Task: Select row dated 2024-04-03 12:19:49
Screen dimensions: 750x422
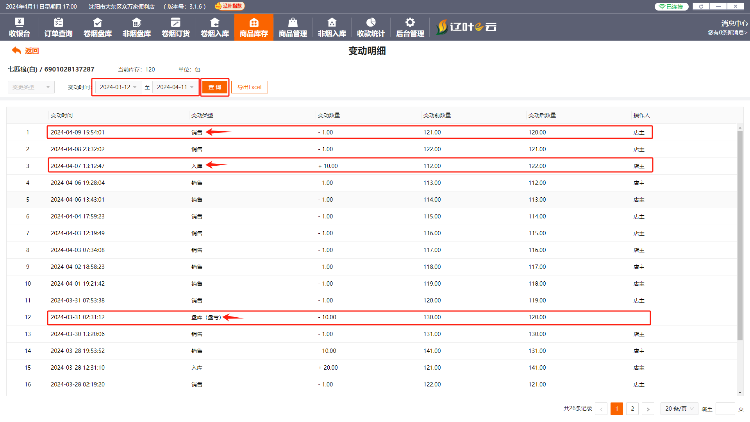Action: [372, 233]
